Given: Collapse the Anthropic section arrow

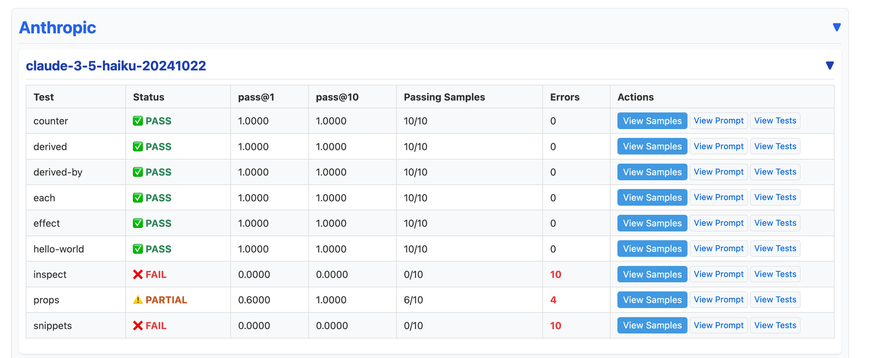Looking at the screenshot, I should pyautogui.click(x=837, y=27).
